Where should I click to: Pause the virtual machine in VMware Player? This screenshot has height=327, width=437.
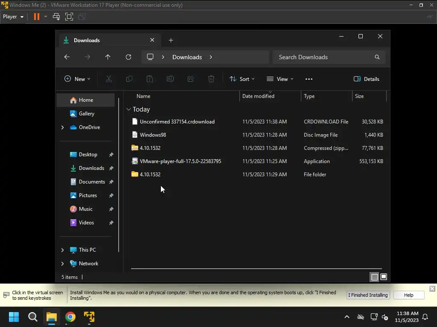tap(37, 17)
